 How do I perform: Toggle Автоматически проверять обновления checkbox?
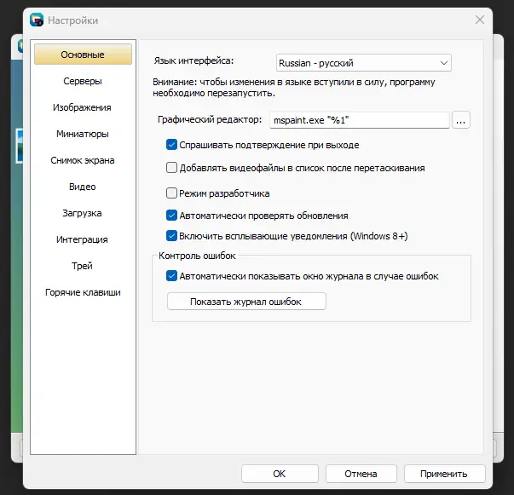click(x=171, y=216)
